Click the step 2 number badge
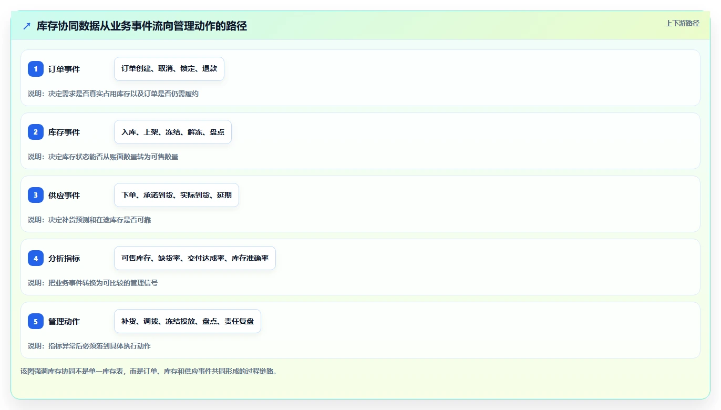This screenshot has width=721, height=410. coord(36,132)
